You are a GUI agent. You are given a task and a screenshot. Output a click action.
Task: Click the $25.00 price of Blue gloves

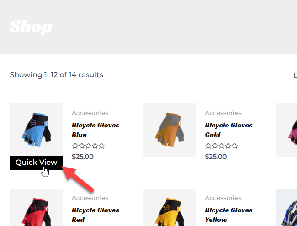click(83, 157)
